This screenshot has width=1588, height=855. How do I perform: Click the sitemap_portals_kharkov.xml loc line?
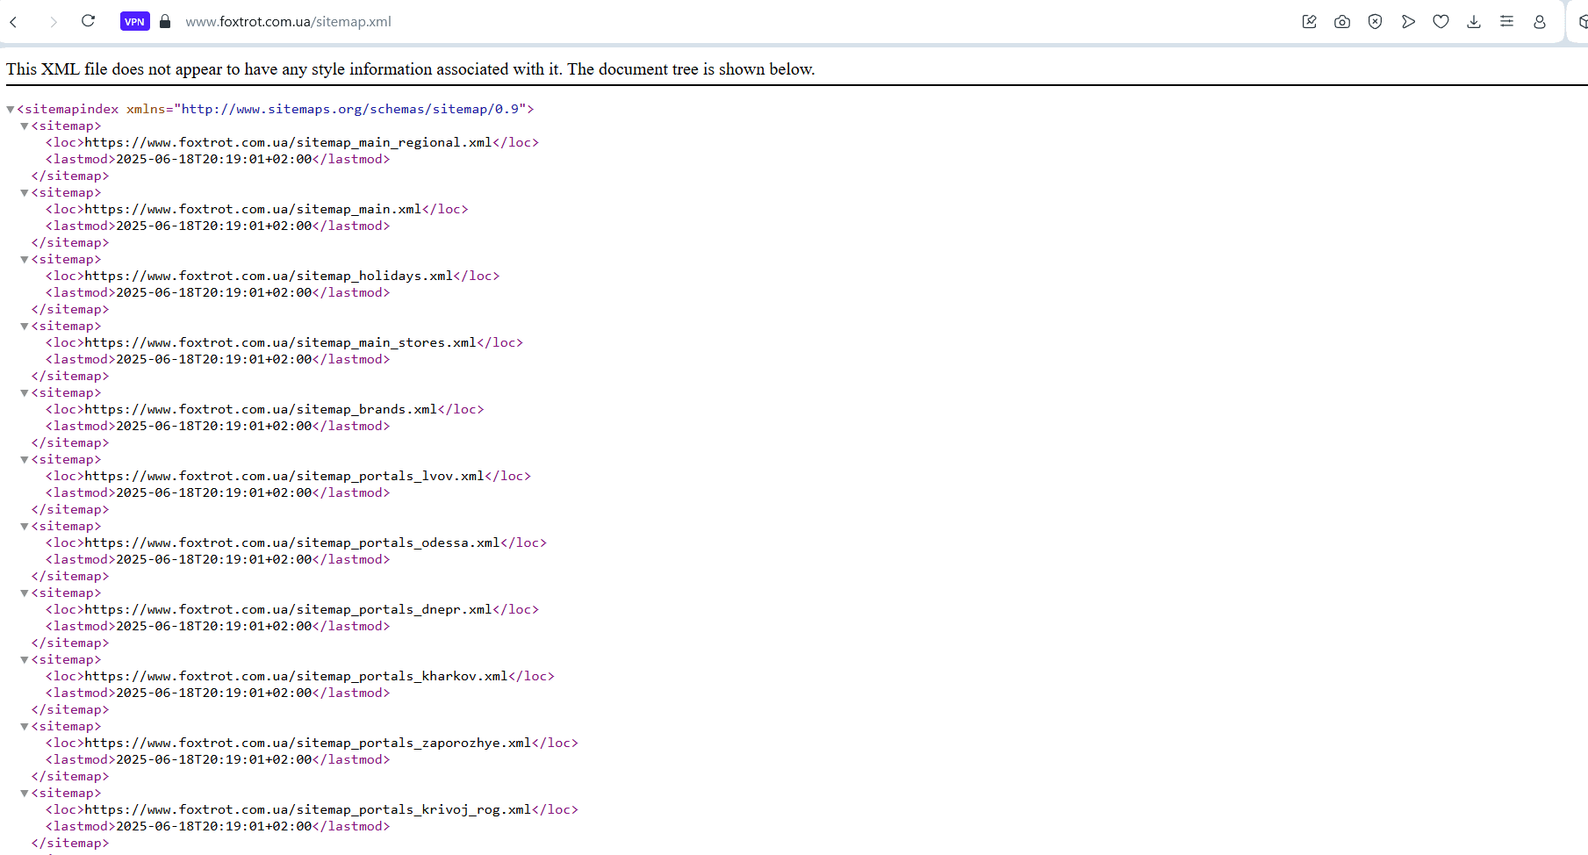point(300,676)
